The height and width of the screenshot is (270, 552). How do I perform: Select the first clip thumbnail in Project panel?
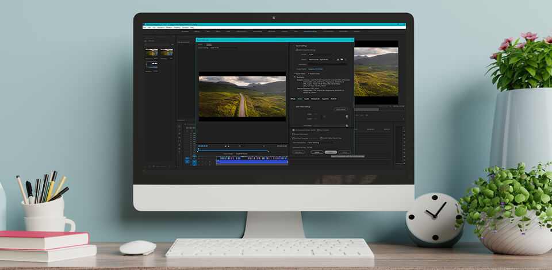point(151,52)
